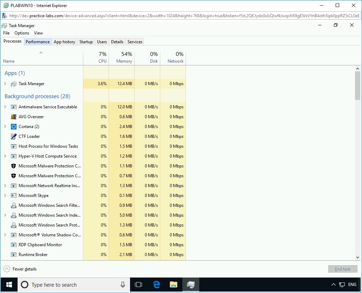Open Microsoft Edge from the taskbar

156,285
